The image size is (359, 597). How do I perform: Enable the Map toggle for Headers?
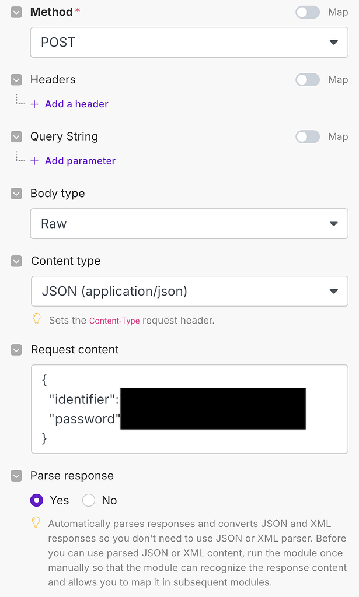click(307, 80)
